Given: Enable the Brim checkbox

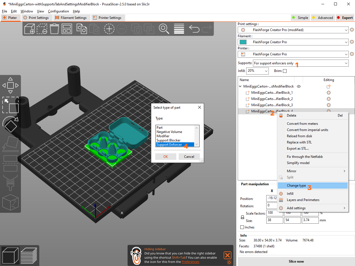Looking at the screenshot, I should 285,71.
